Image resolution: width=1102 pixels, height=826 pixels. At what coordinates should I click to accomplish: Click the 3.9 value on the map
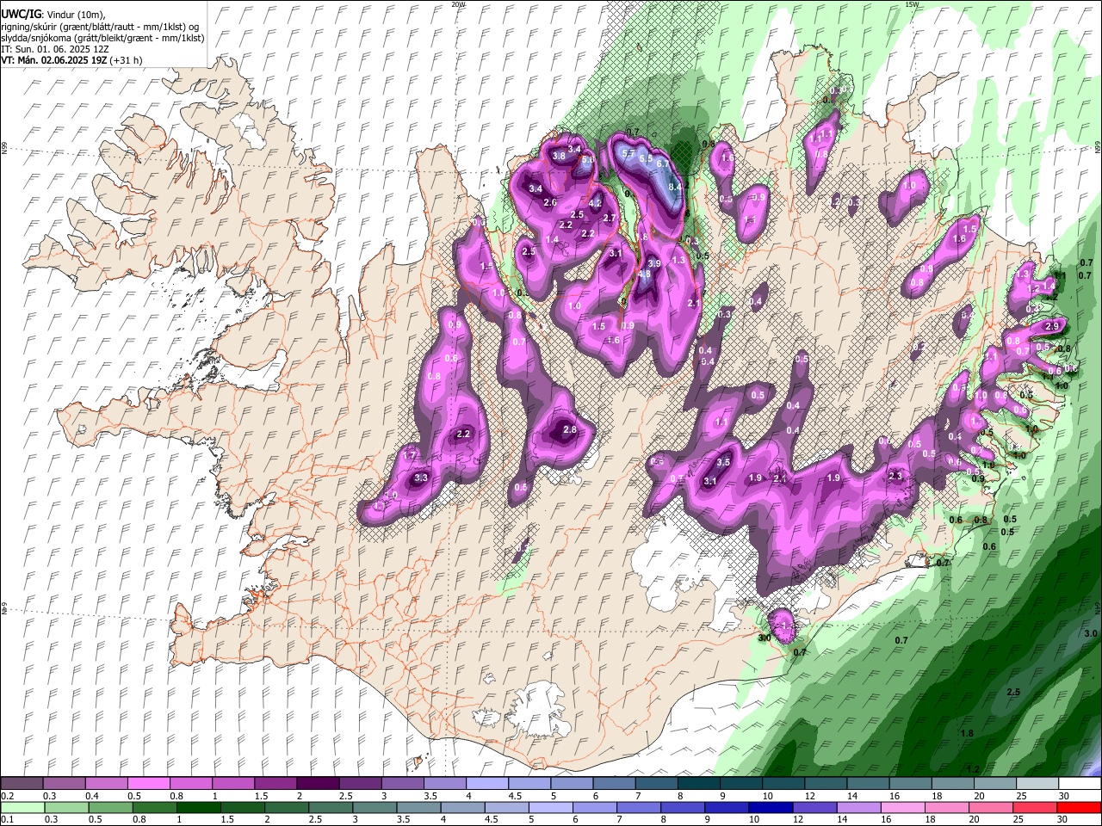click(653, 263)
